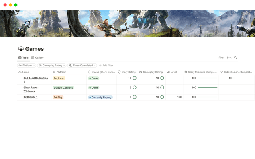Click the Sort button
255x159 pixels.
[x=229, y=58]
